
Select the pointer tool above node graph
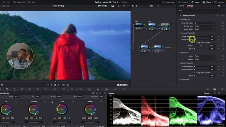tap(133, 6)
